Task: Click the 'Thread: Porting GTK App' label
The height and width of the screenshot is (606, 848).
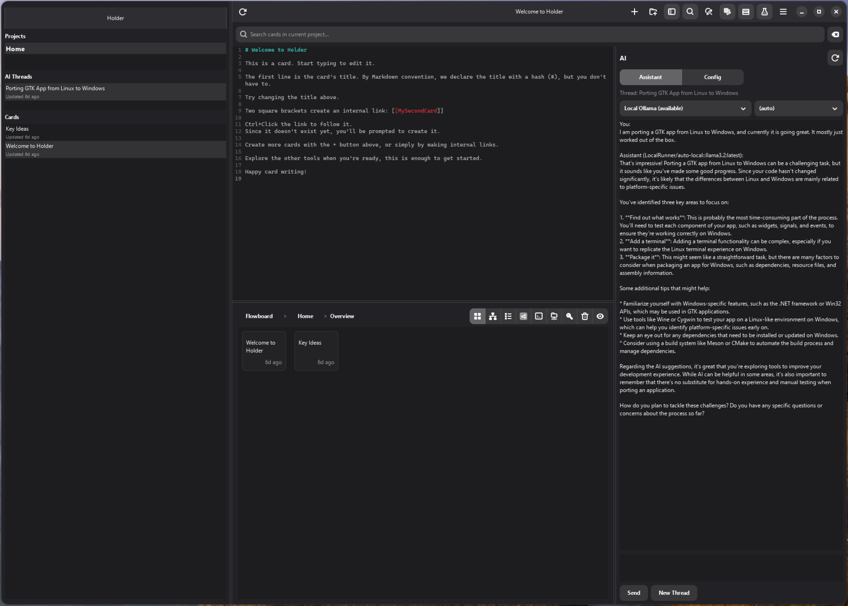Action: click(x=679, y=93)
